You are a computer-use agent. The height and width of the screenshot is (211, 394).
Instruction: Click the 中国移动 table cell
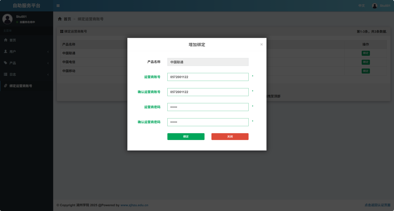pos(69,71)
